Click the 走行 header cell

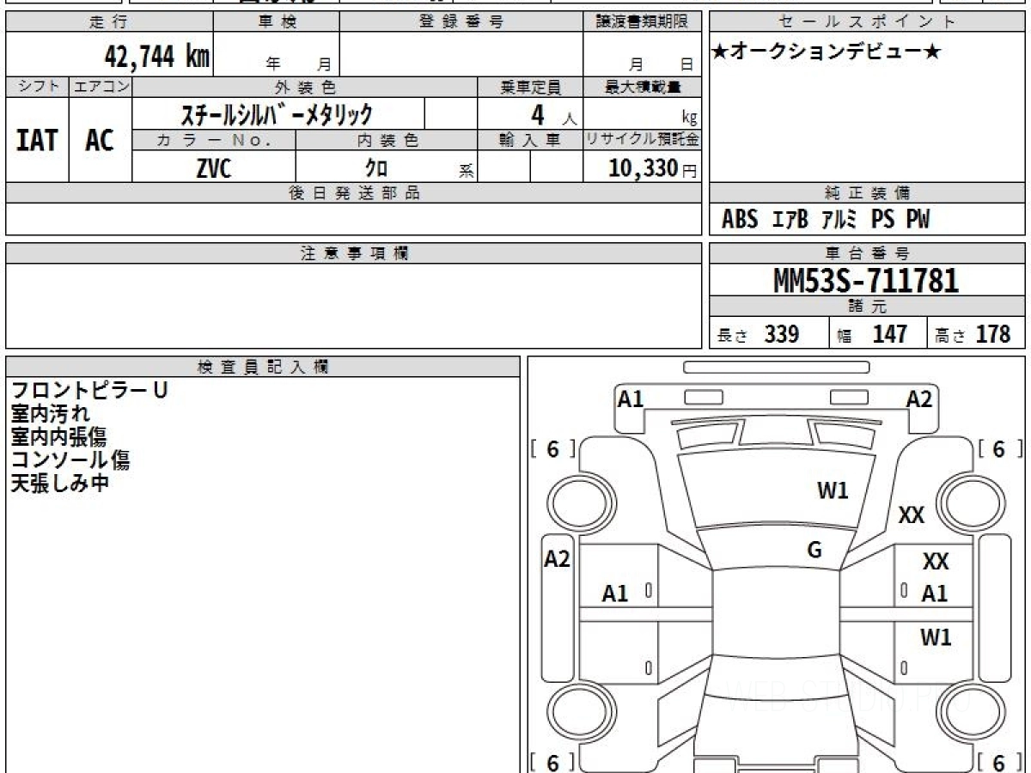(109, 22)
